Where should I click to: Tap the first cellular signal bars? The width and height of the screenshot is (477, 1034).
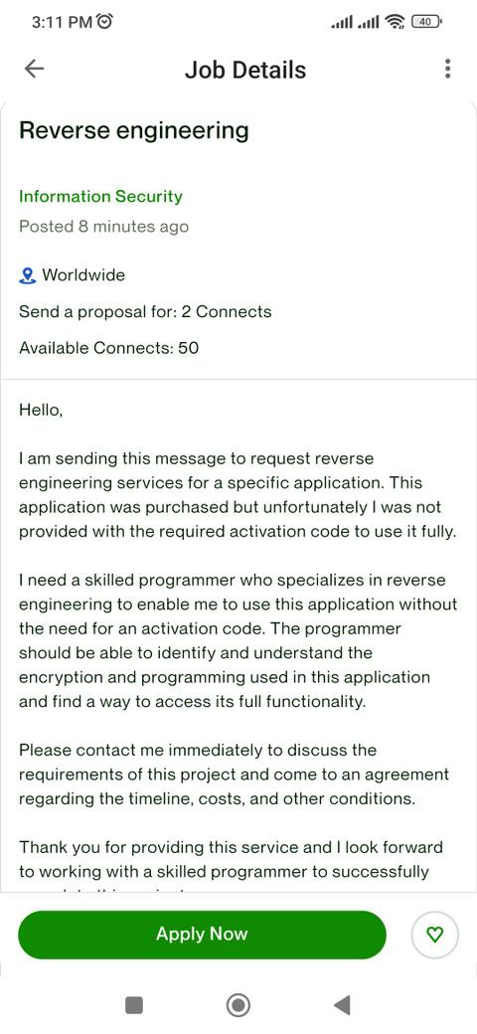(341, 23)
